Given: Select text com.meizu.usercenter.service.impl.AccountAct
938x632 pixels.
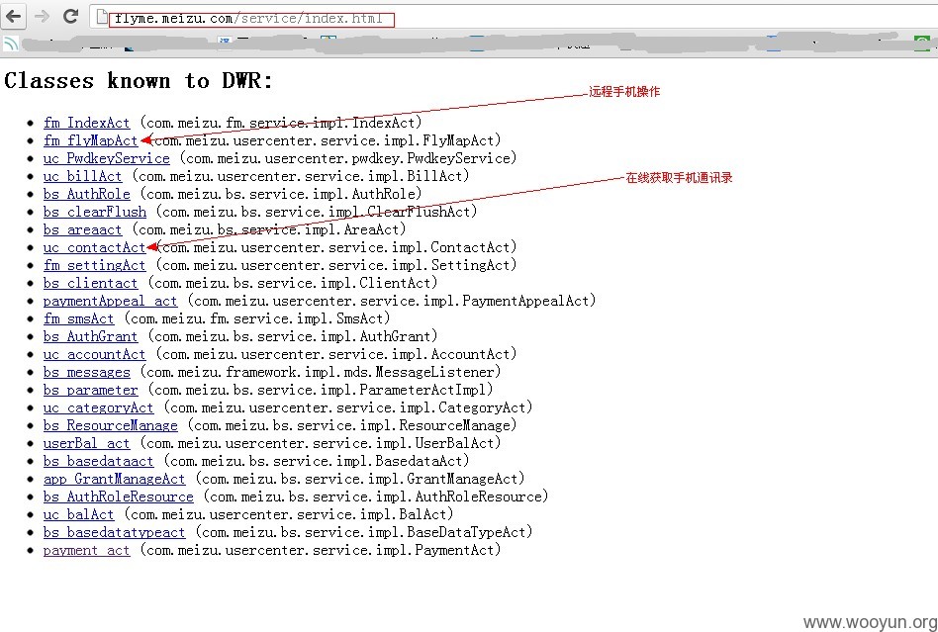Looking at the screenshot, I should tap(335, 354).
